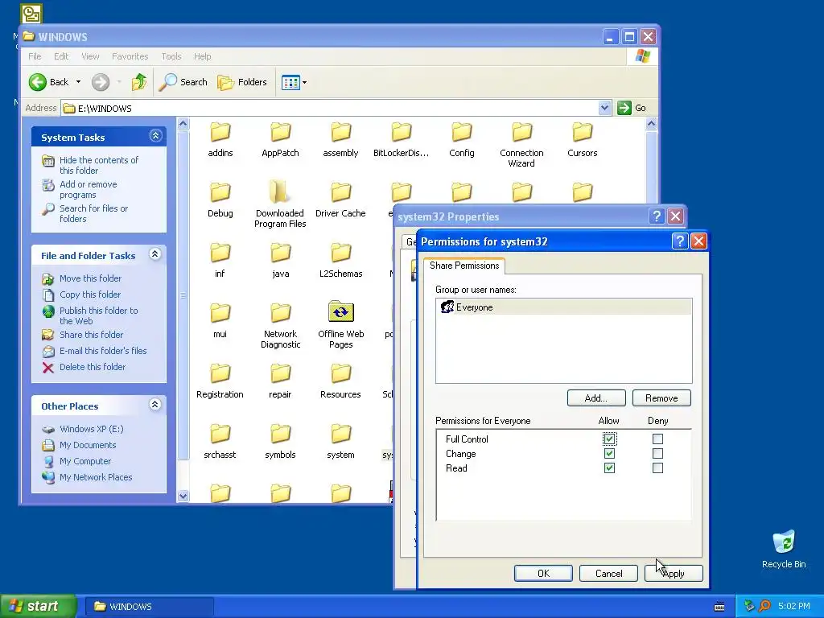
Task: Open the Views dropdown button
Action: (x=294, y=82)
